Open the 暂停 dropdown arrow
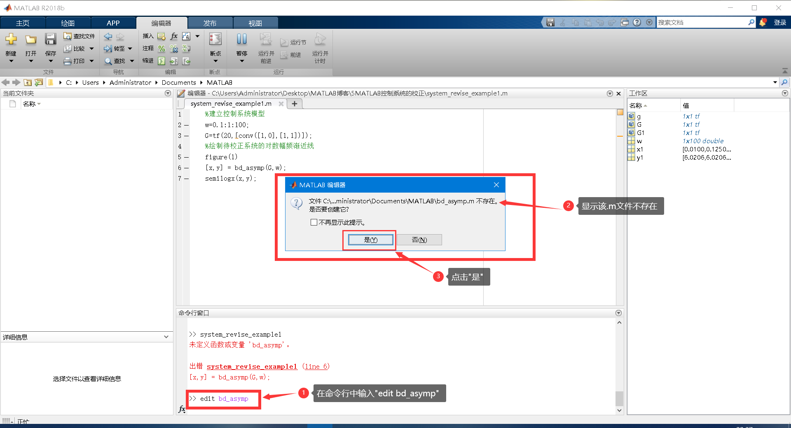 click(x=242, y=61)
